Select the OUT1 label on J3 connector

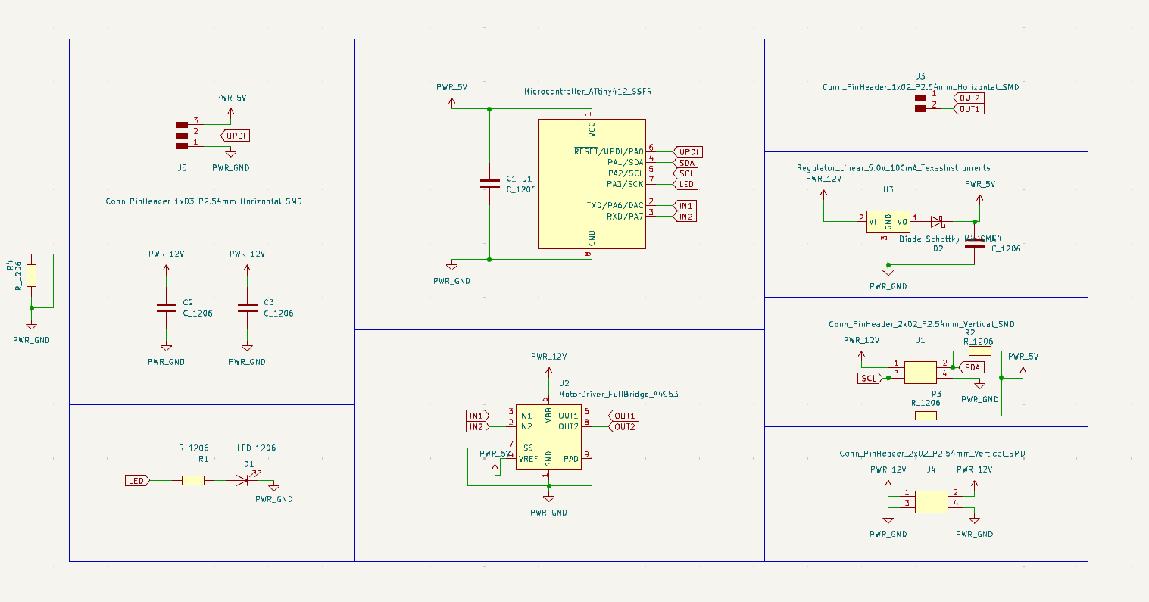[x=968, y=109]
